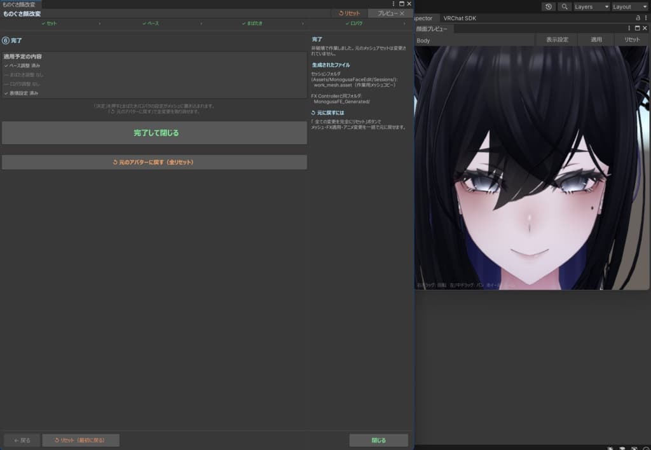
Task: Maximize the 顔面プレビュー panel
Action: click(x=637, y=28)
